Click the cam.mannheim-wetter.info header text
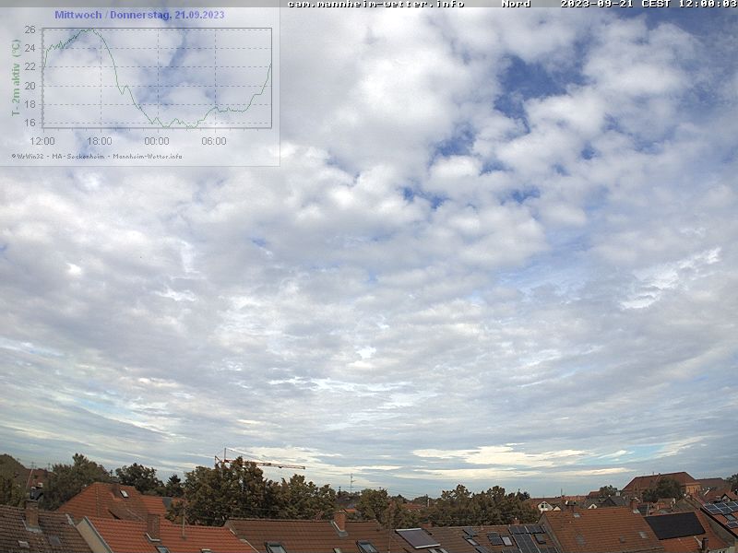Screen dimensions: 738x553 (x=375, y=4)
